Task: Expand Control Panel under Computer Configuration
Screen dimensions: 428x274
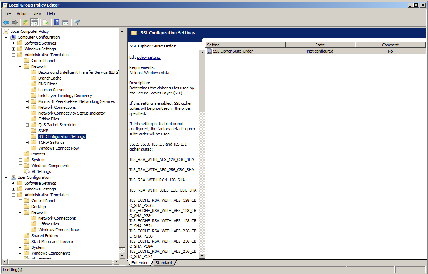Action: point(20,61)
